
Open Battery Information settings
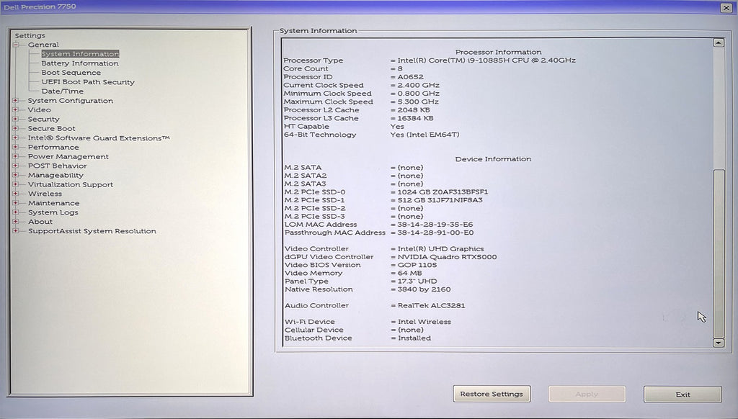[80, 63]
